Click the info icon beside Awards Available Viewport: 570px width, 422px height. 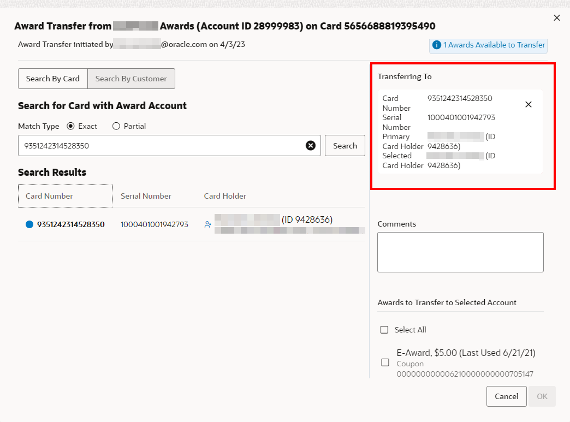[437, 45]
